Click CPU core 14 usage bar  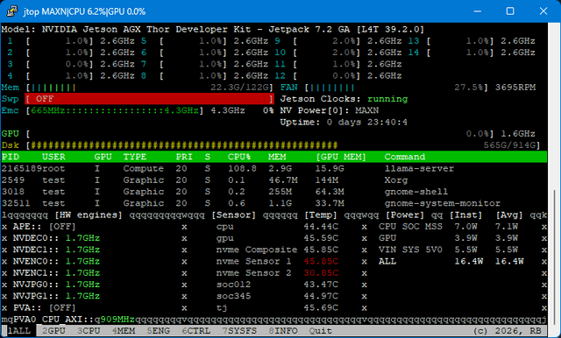click(x=460, y=53)
